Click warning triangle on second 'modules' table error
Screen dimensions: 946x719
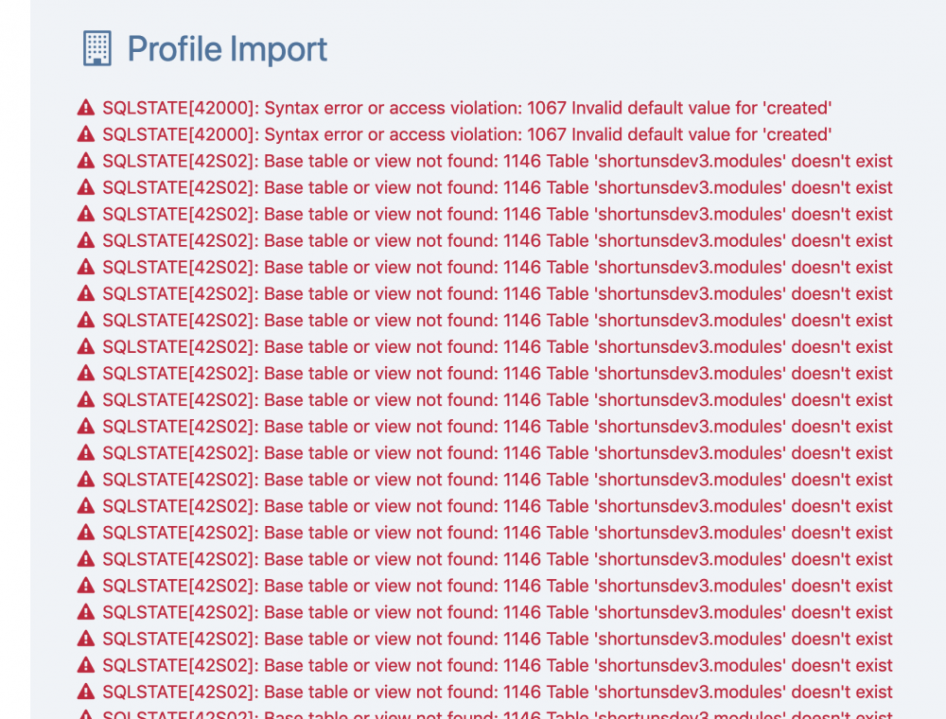[x=86, y=187]
